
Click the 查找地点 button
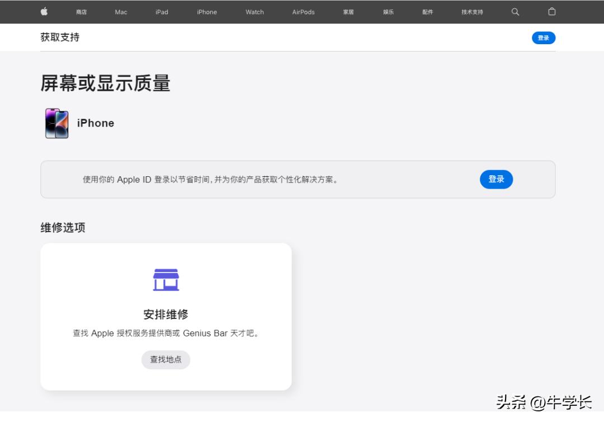tap(166, 360)
